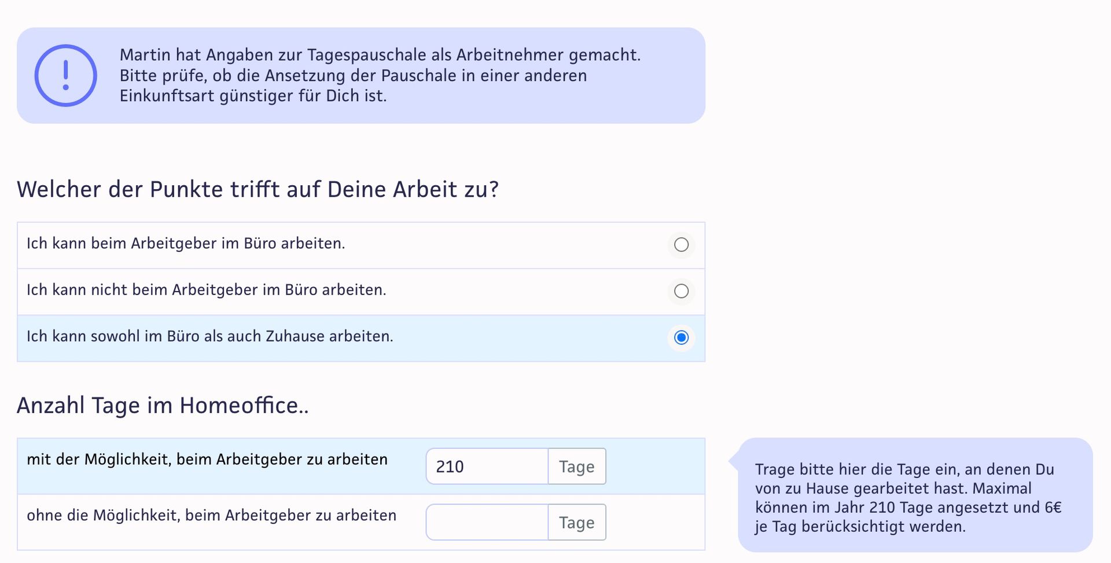Click the '6€' amount in the help tooltip
Viewport: 1111px width, 563px height.
coord(1053,507)
